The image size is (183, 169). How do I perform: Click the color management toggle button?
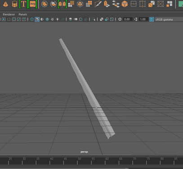[x=152, y=19]
